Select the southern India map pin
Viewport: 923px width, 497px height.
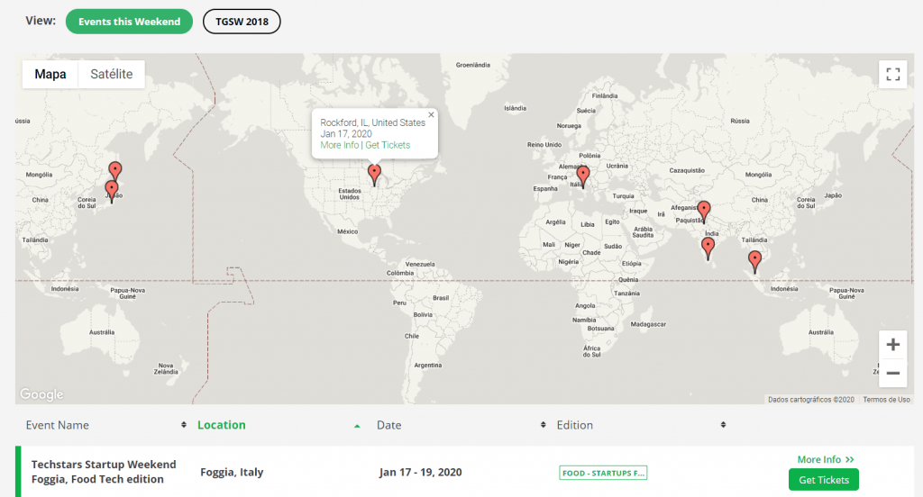pyautogui.click(x=708, y=248)
